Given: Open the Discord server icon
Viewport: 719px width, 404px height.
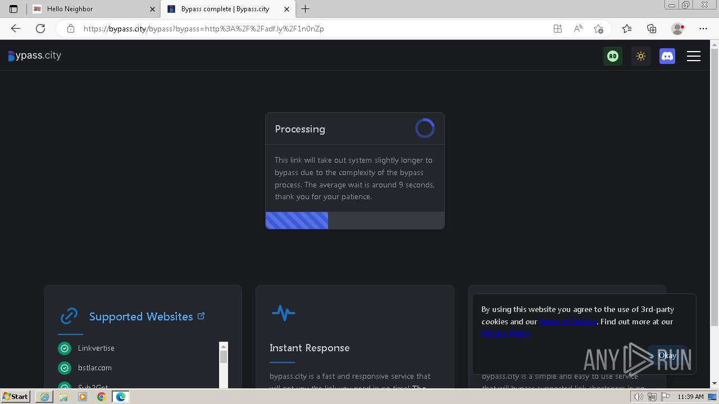Looking at the screenshot, I should (667, 56).
